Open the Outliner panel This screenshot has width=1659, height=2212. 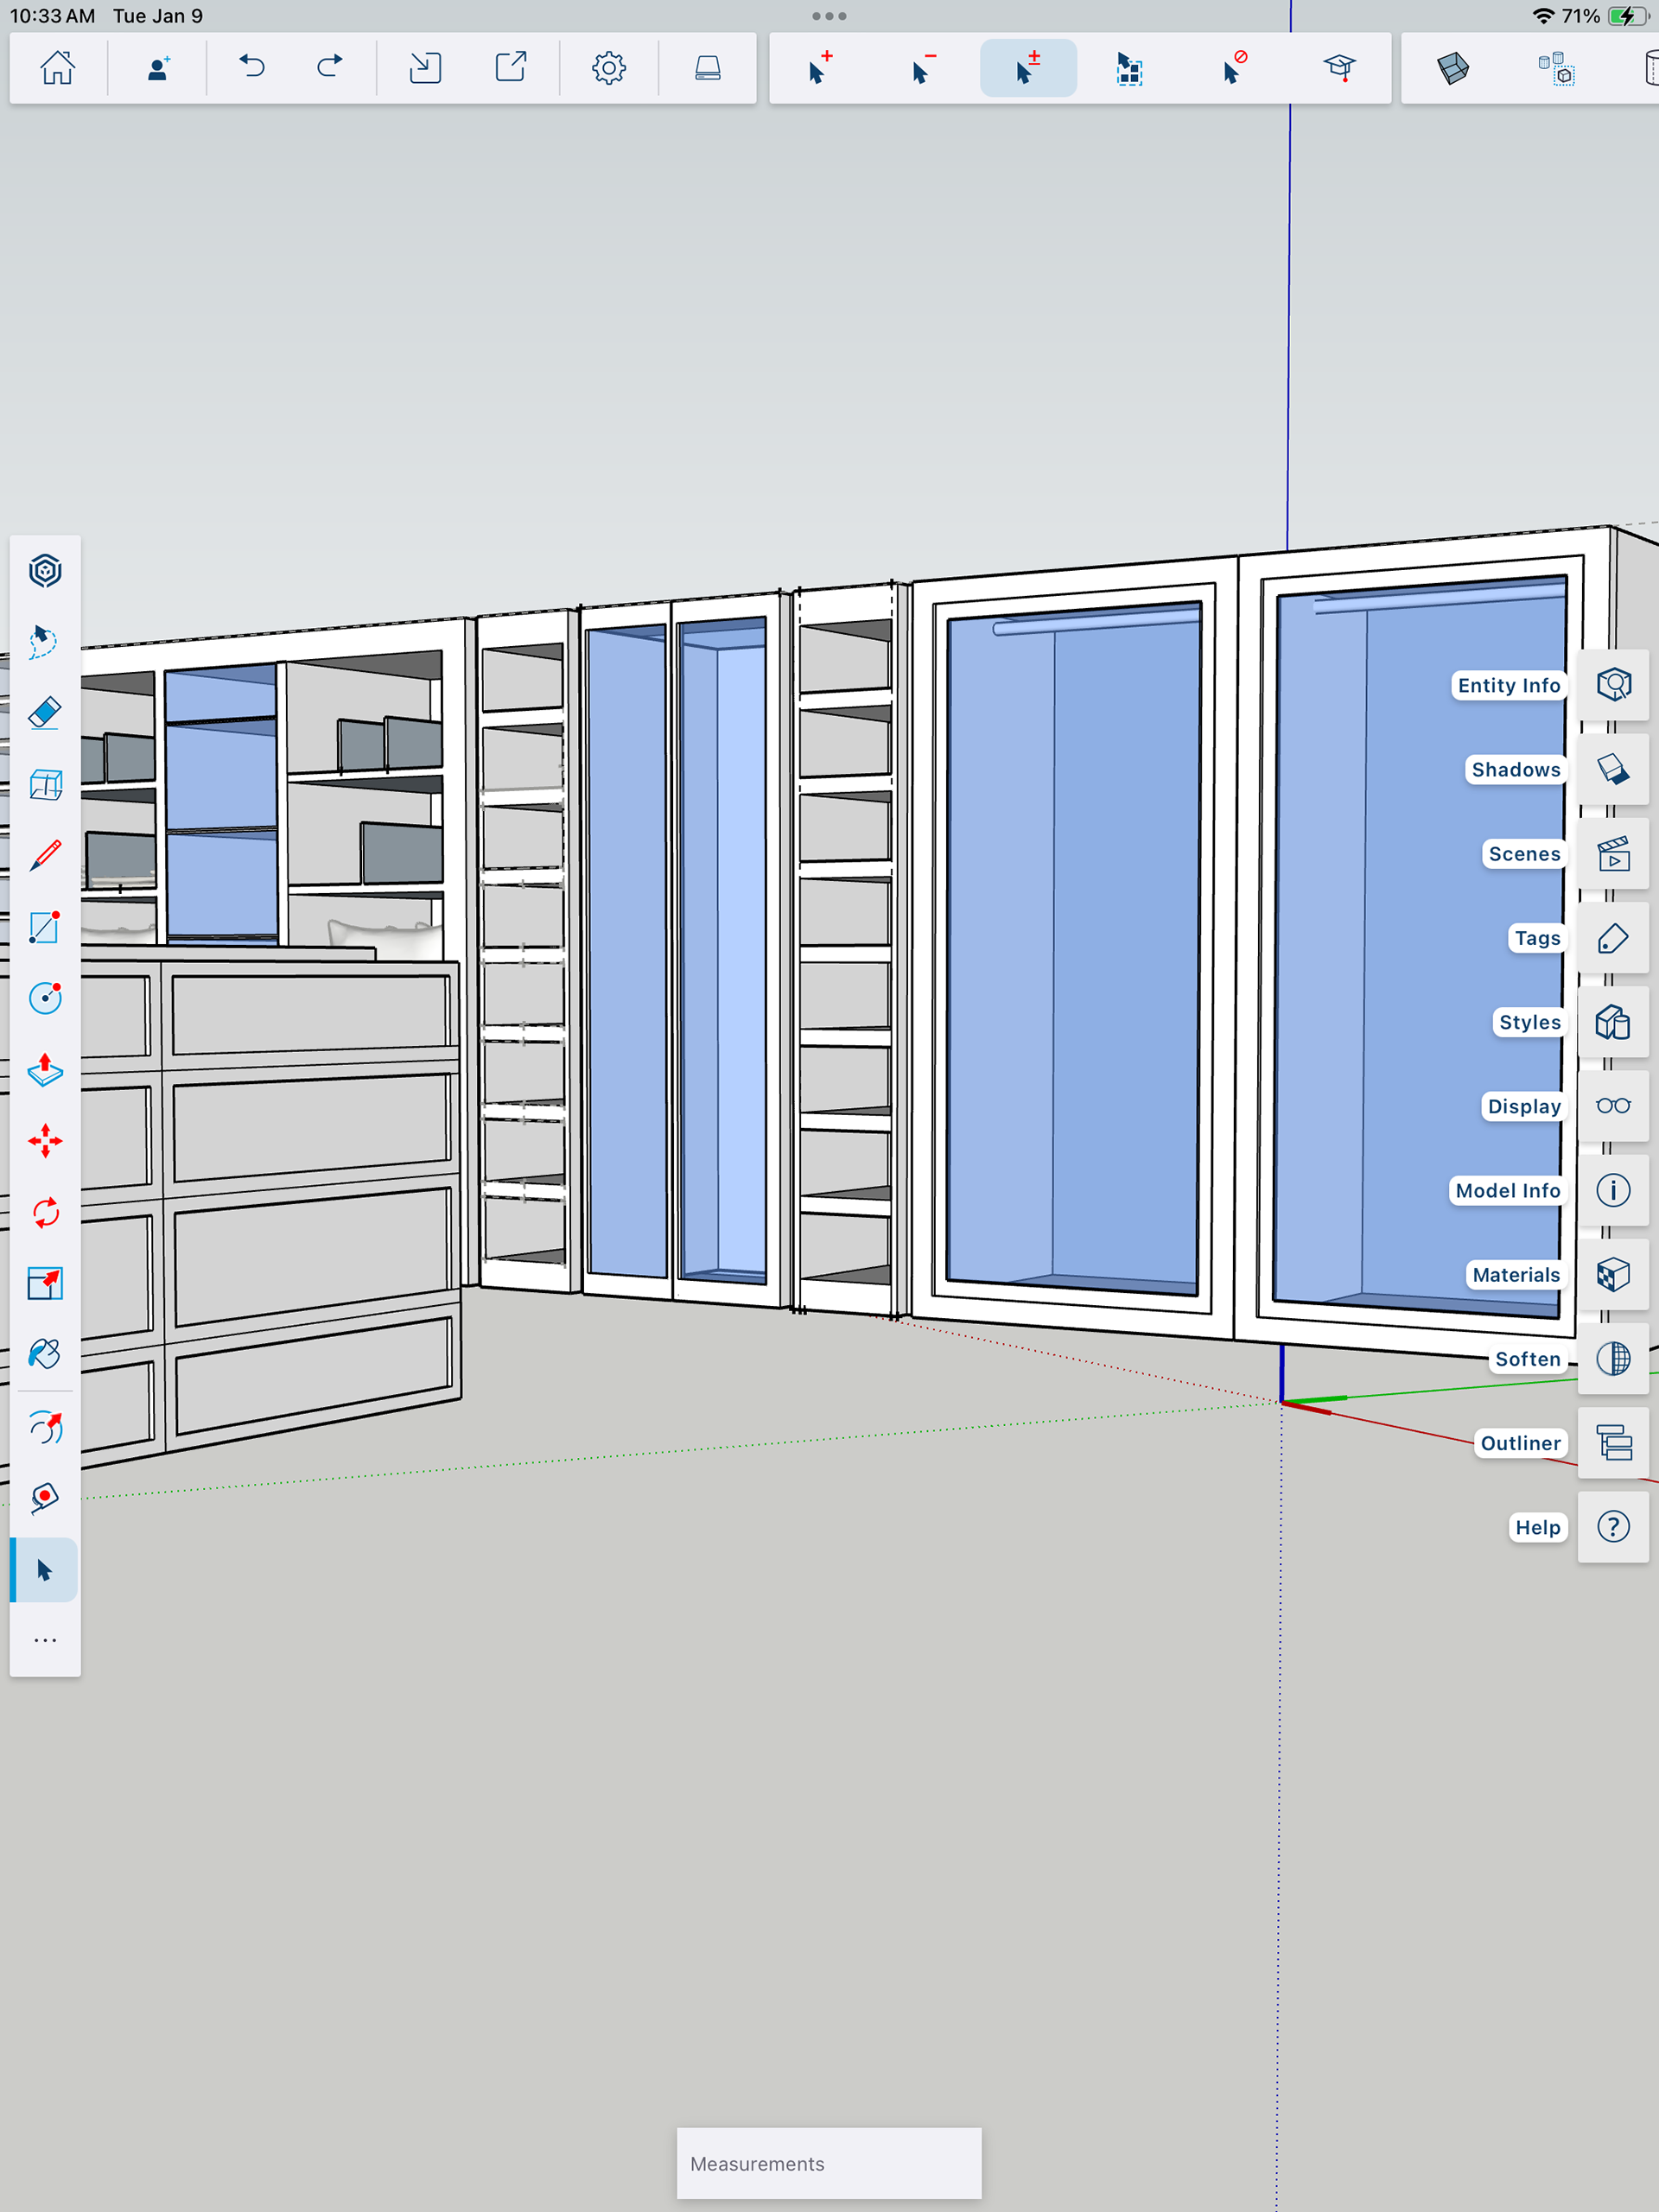[x=1613, y=1443]
